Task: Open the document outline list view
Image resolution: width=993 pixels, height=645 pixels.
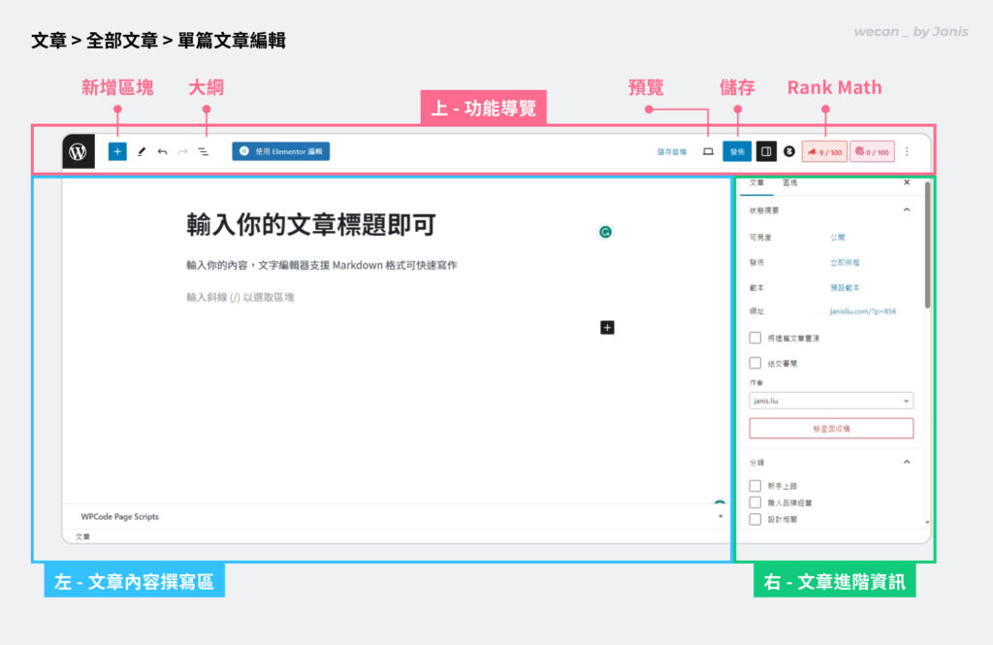Action: coord(204,152)
